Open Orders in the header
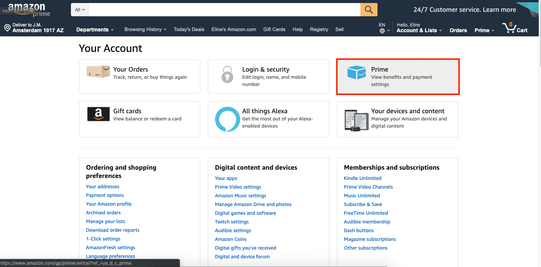The height and width of the screenshot is (267, 541). pos(458,30)
